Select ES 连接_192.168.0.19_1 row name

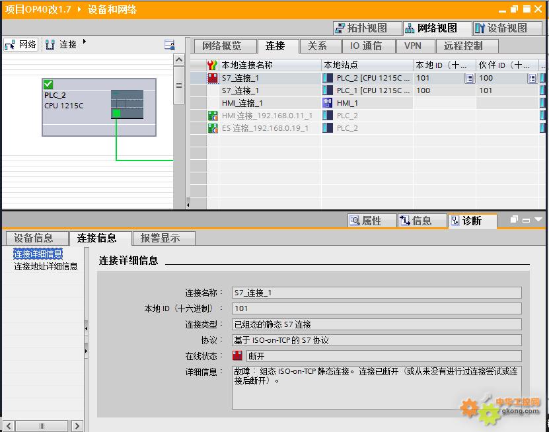click(x=265, y=129)
